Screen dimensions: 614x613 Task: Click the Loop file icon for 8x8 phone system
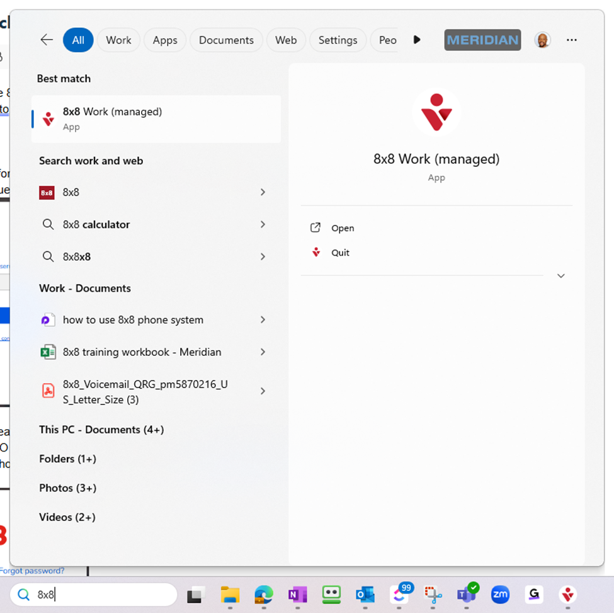coord(48,319)
